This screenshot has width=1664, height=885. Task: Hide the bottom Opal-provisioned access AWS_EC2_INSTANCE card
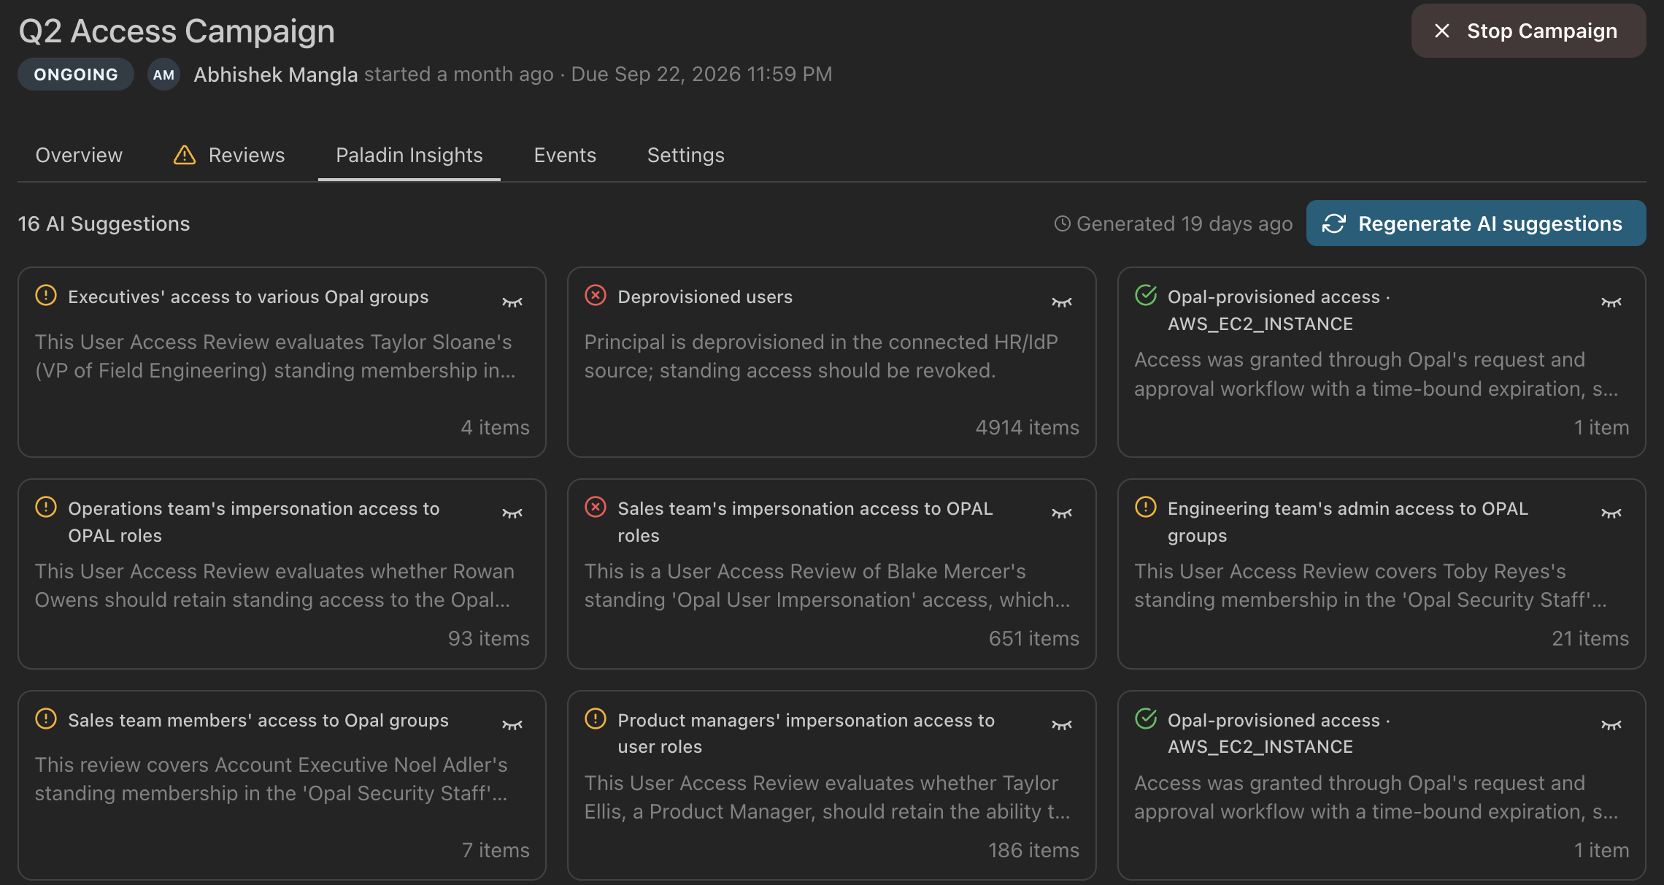click(x=1611, y=724)
